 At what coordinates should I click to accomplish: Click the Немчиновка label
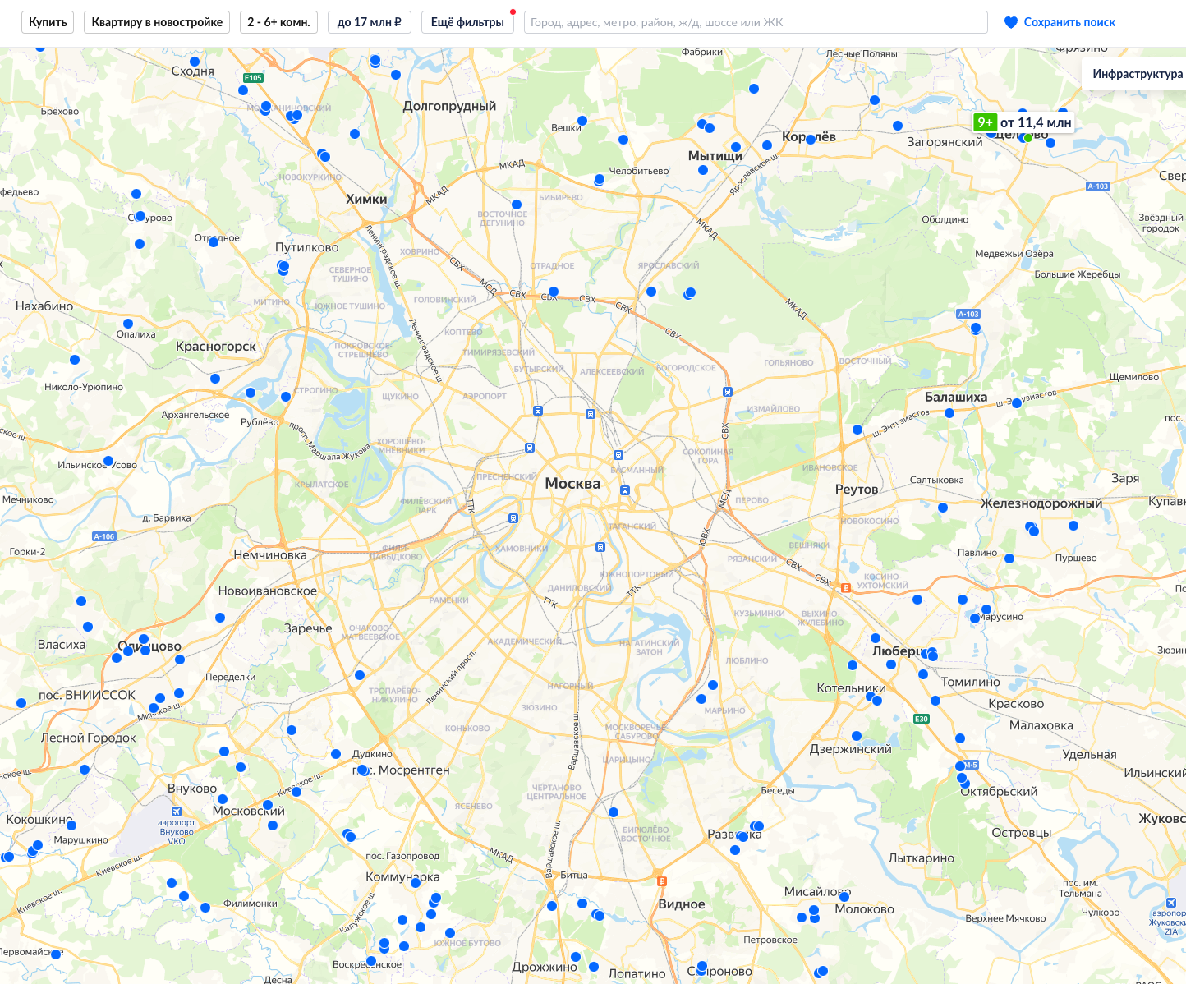click(270, 555)
